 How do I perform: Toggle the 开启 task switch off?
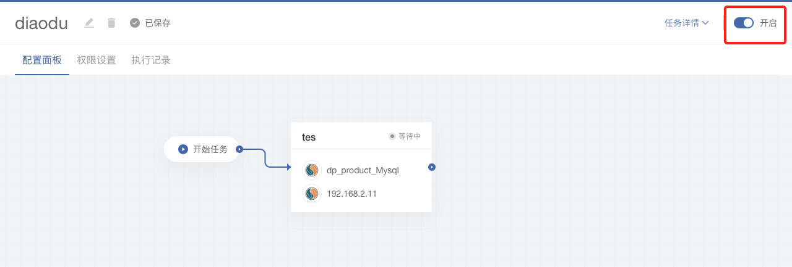pos(743,23)
